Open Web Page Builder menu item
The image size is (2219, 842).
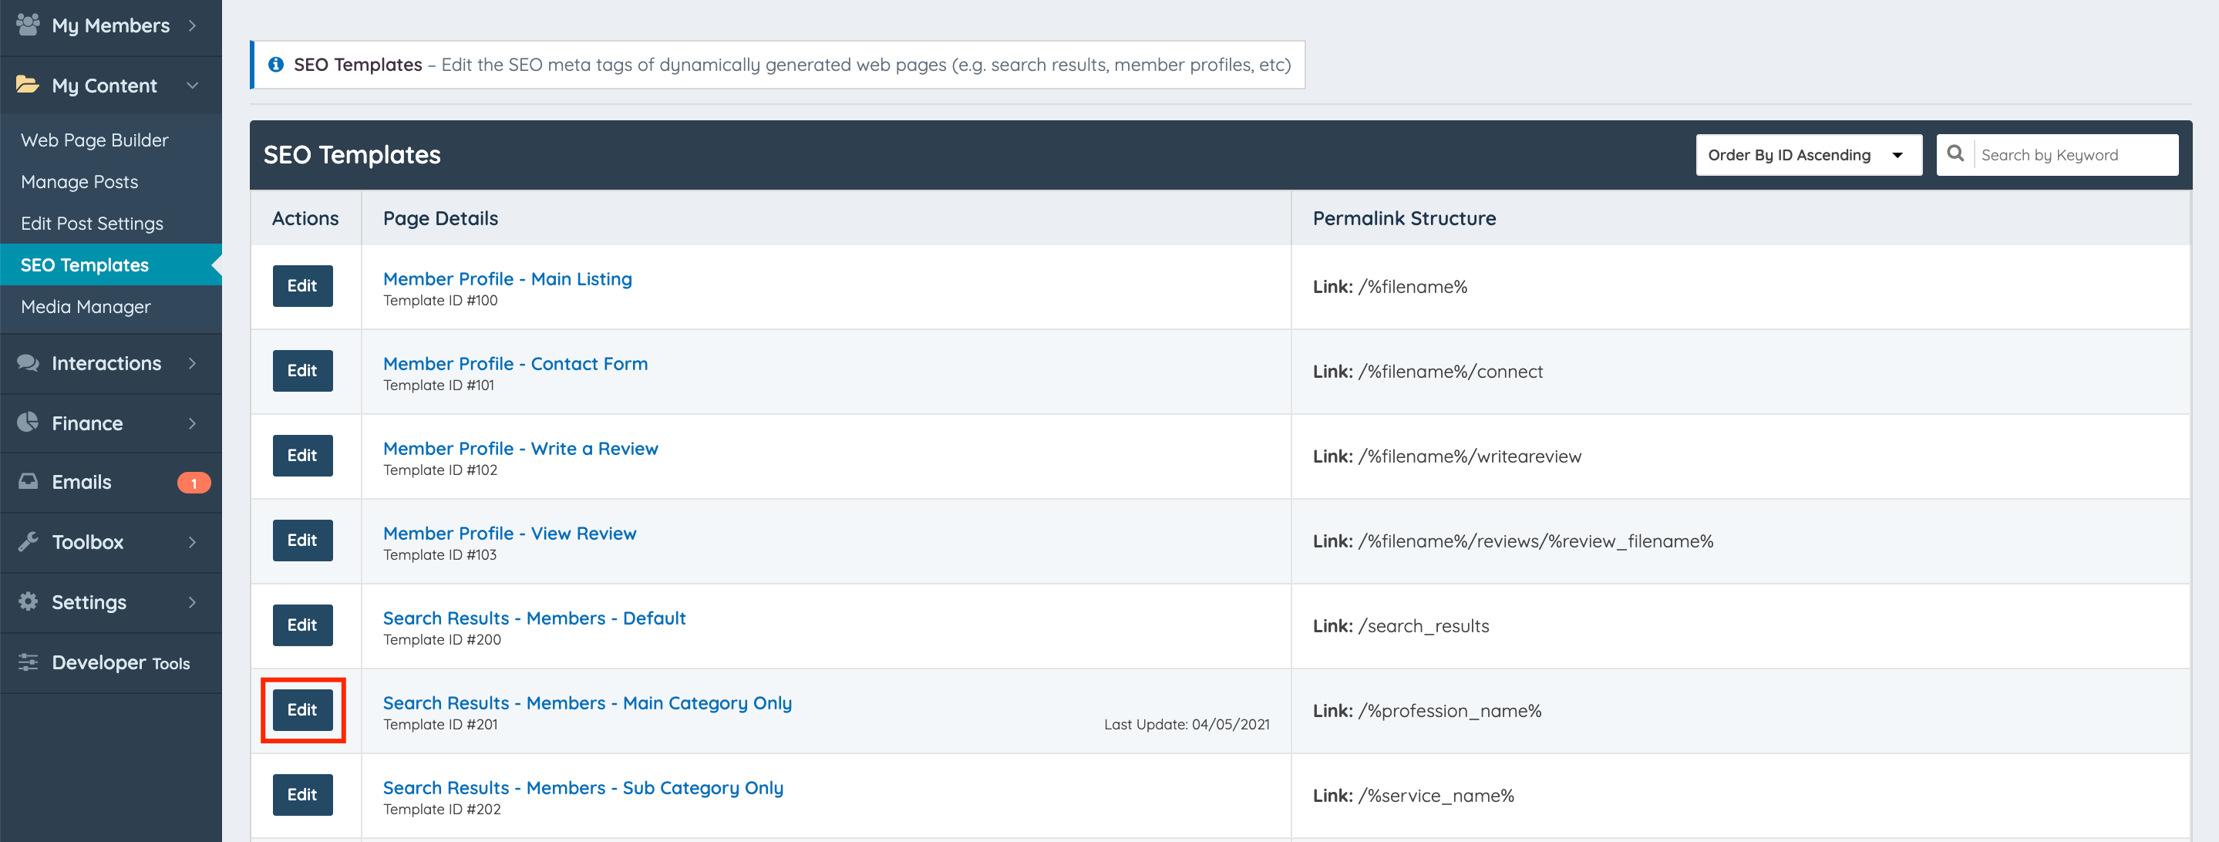[x=95, y=140]
